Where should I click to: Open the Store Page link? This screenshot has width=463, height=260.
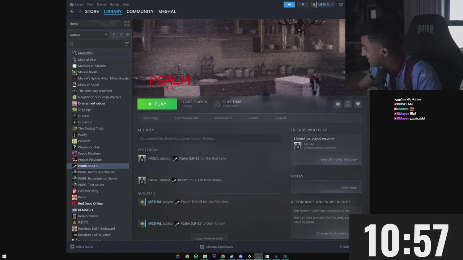click(150, 118)
